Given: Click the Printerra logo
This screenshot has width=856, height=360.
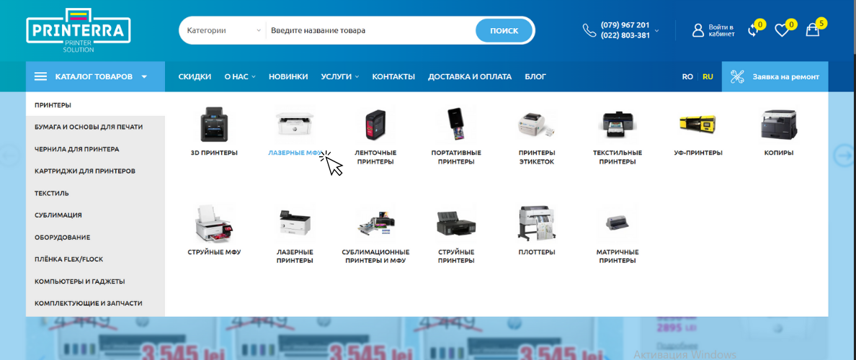Looking at the screenshot, I should click(78, 30).
